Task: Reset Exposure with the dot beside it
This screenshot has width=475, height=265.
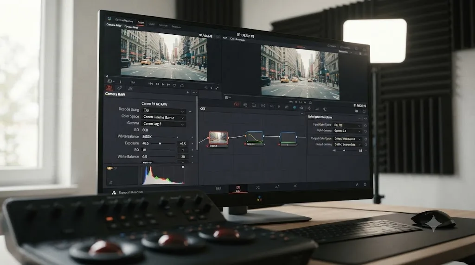Action: pyautogui.click(x=192, y=144)
